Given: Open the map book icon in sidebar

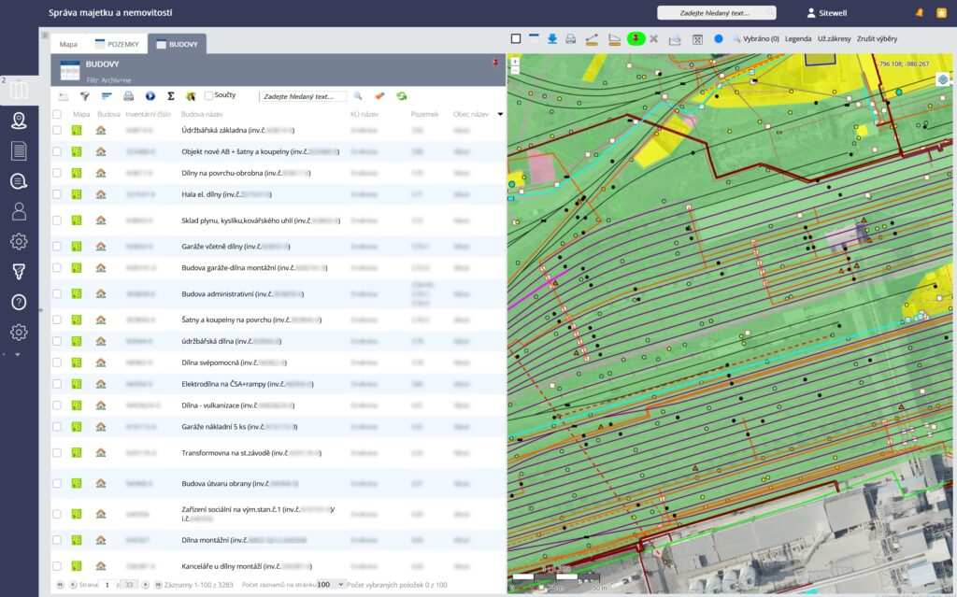Looking at the screenshot, I should [19, 91].
